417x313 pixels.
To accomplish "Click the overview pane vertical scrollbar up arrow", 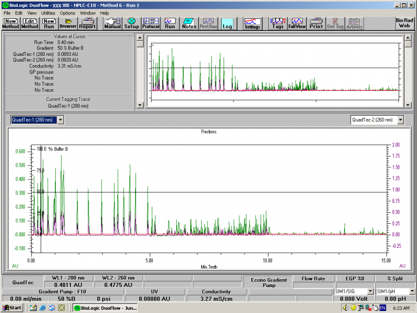I will pos(140,38).
